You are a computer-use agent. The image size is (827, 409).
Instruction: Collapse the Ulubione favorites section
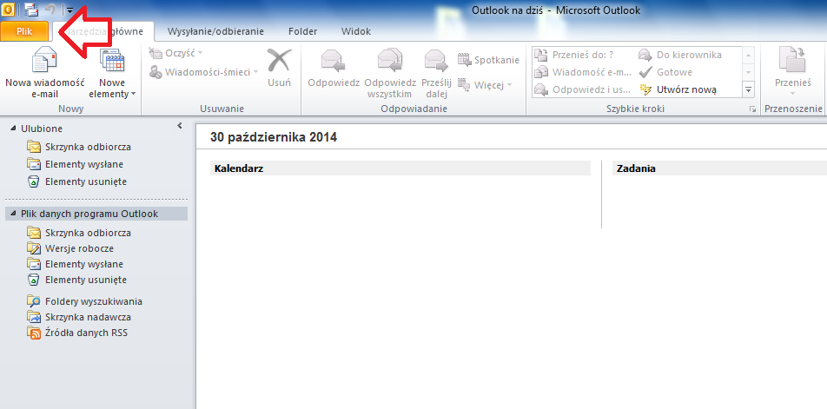point(13,129)
